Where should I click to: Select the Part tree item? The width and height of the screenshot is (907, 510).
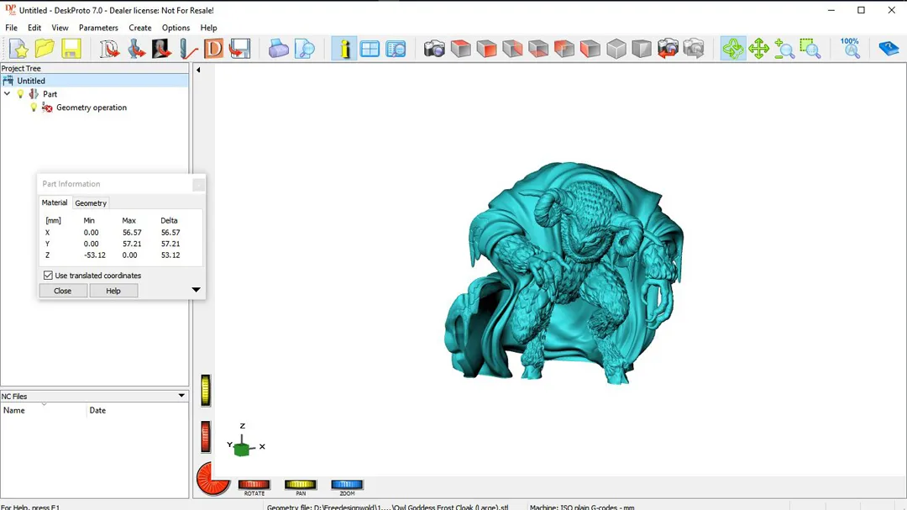pyautogui.click(x=50, y=94)
